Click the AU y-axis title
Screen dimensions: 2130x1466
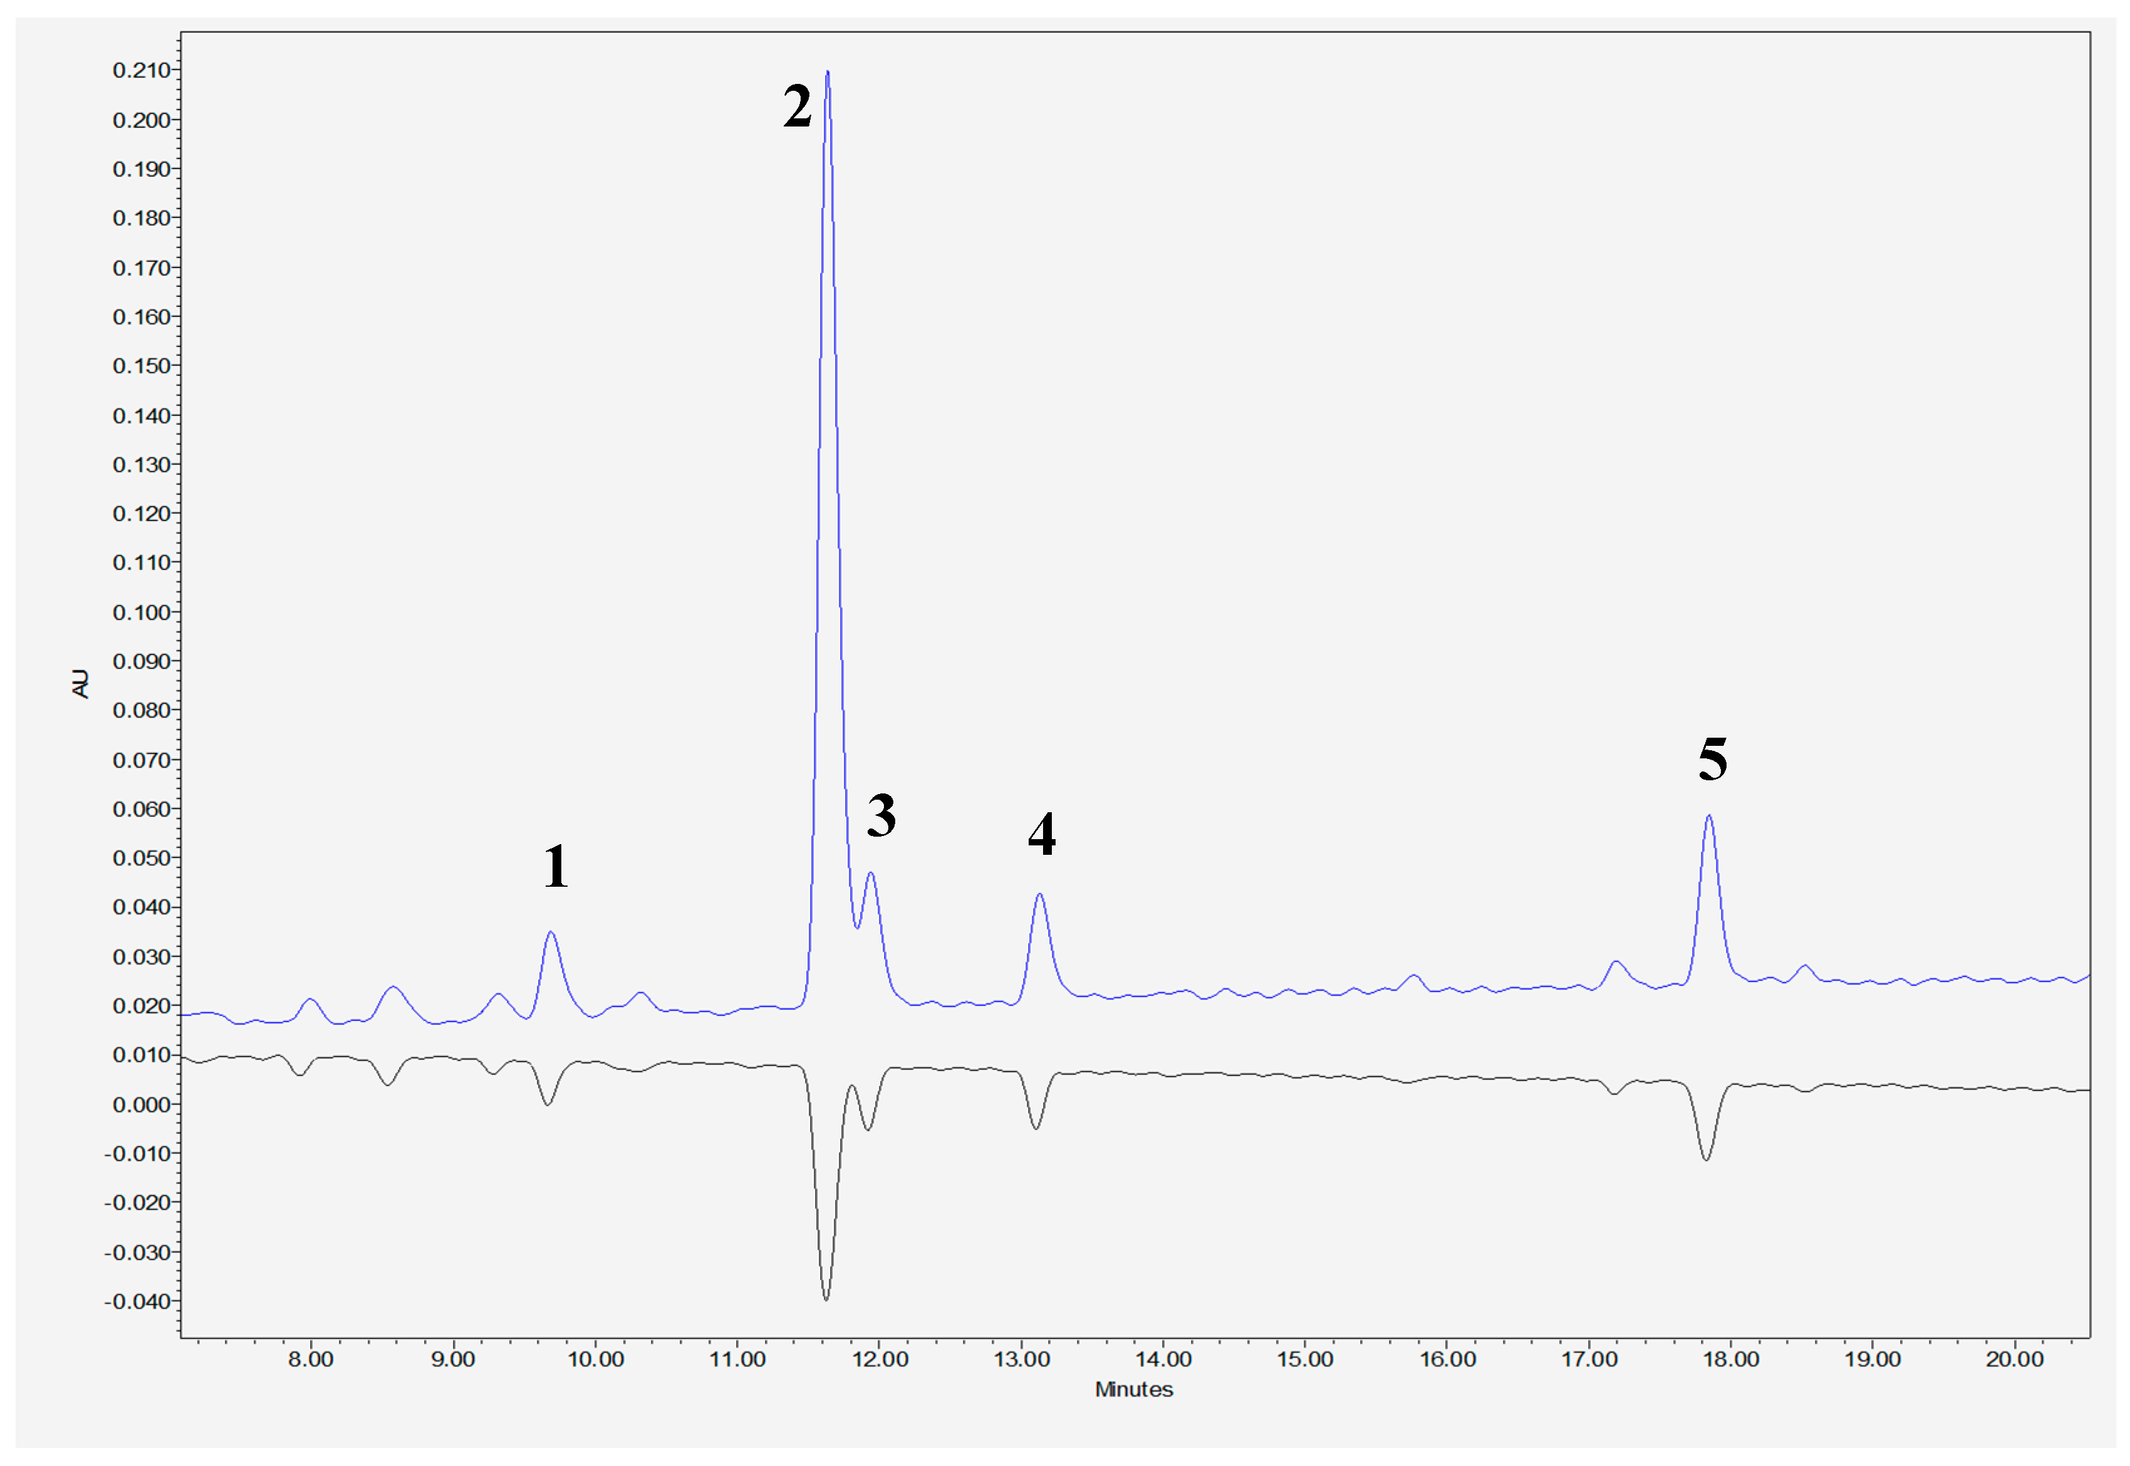click(81, 683)
